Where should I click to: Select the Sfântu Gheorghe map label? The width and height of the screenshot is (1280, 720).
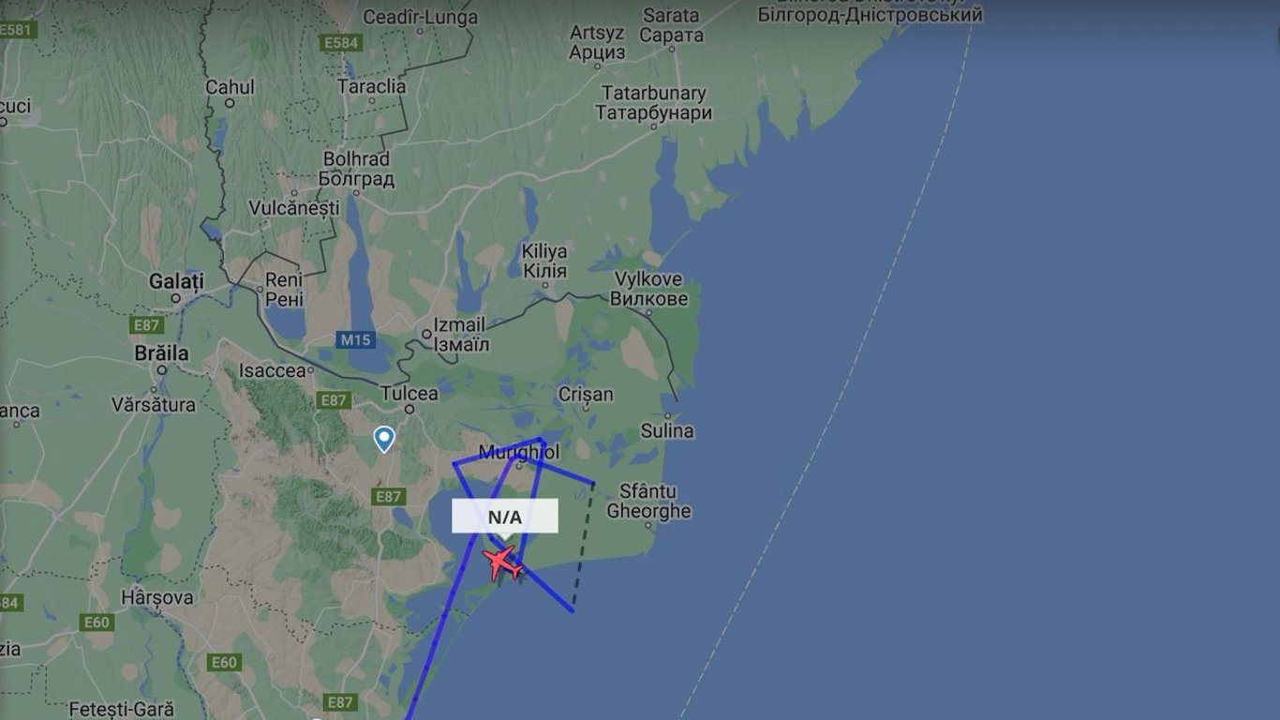tap(648, 502)
